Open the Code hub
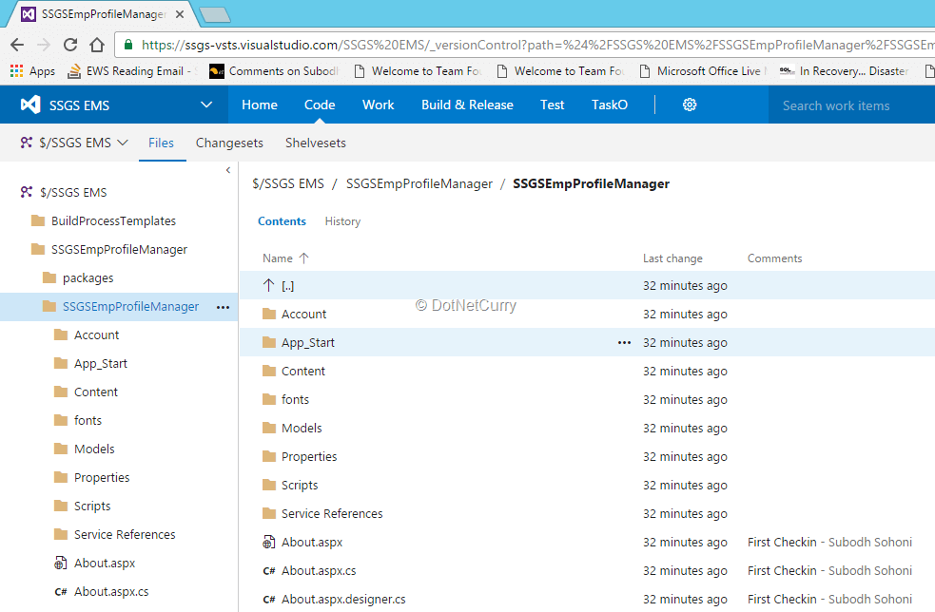The height and width of the screenshot is (612, 935). [x=320, y=105]
